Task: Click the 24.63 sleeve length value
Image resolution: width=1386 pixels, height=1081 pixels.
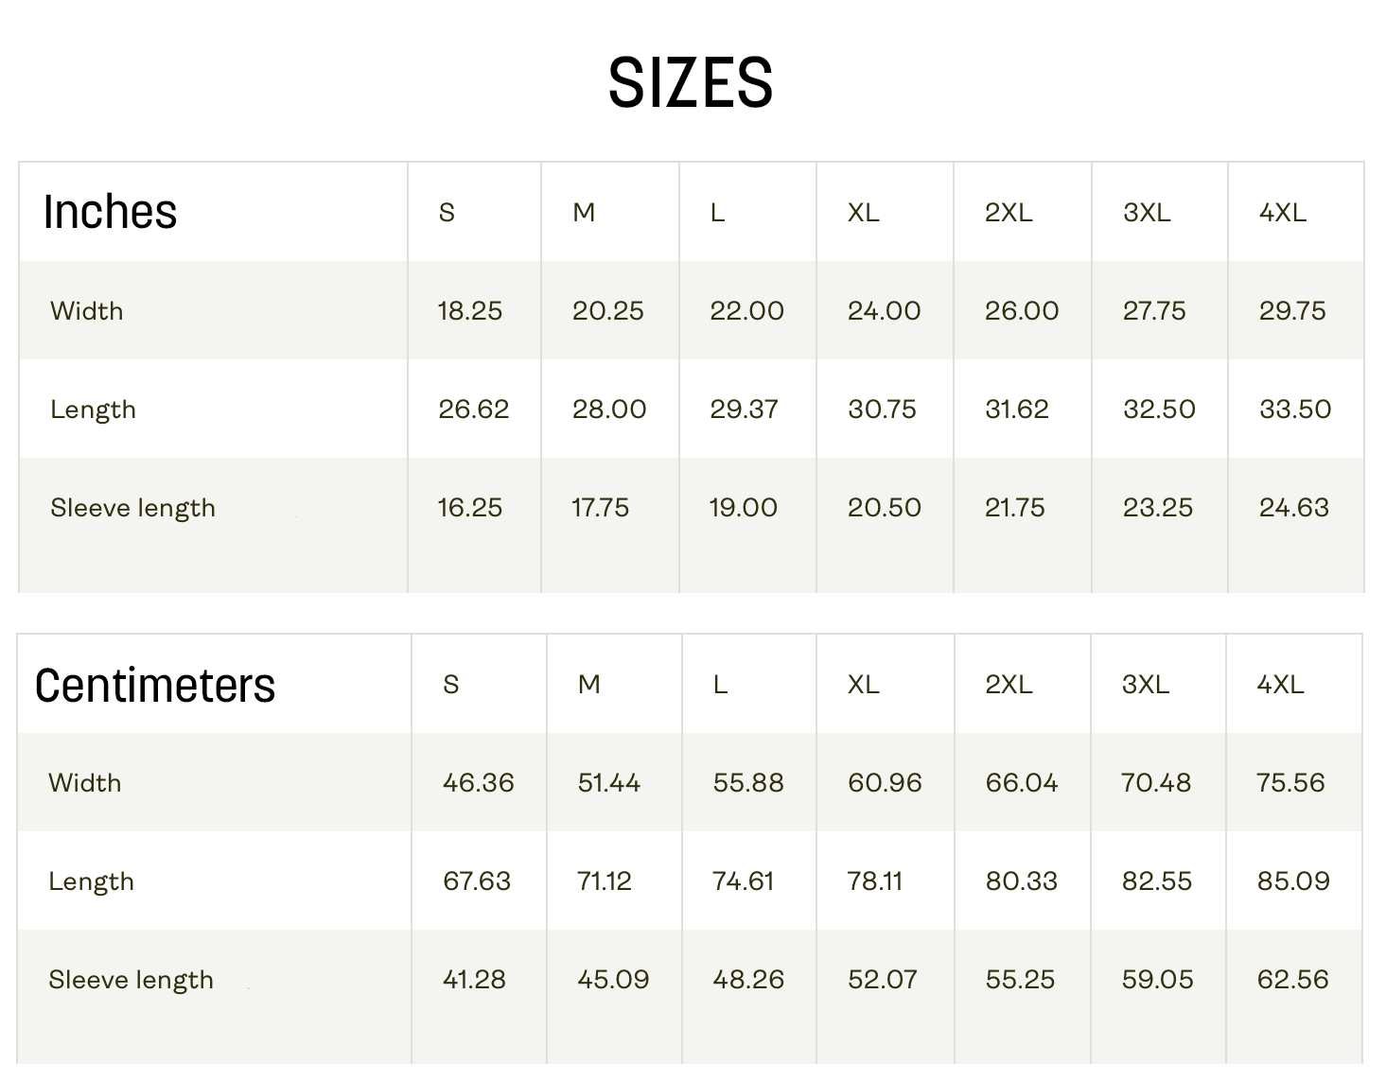Action: (x=1293, y=508)
